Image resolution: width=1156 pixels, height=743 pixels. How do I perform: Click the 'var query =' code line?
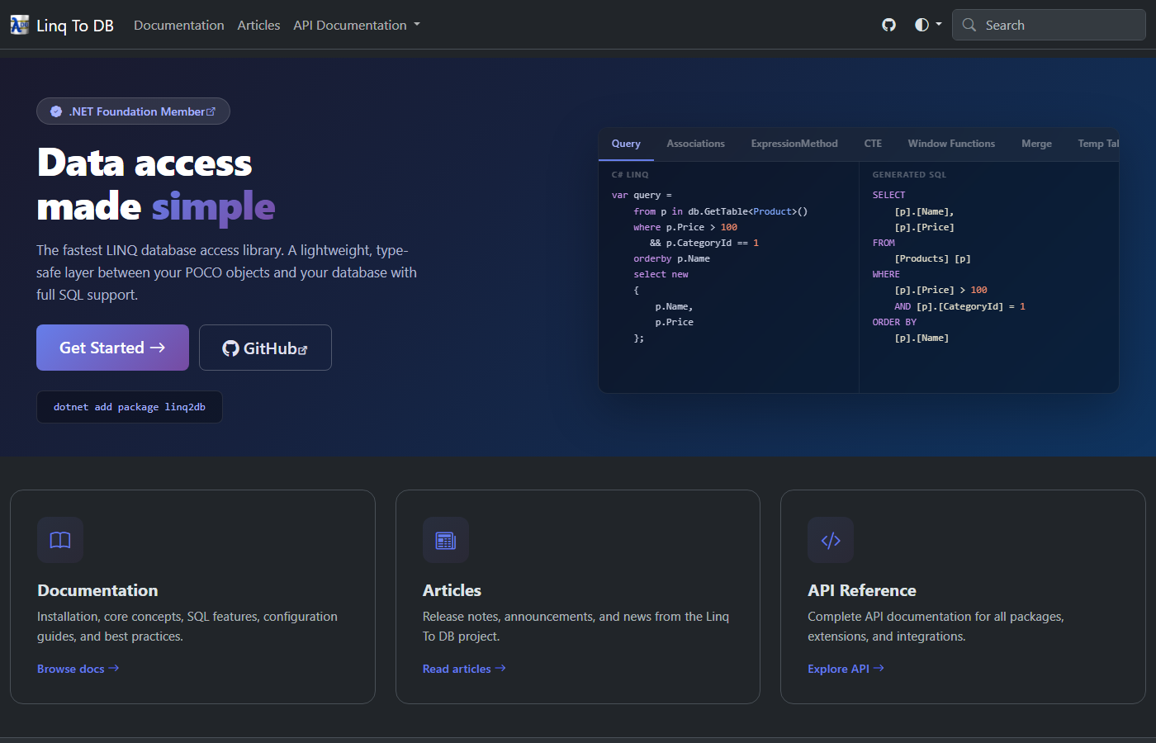[x=642, y=196]
